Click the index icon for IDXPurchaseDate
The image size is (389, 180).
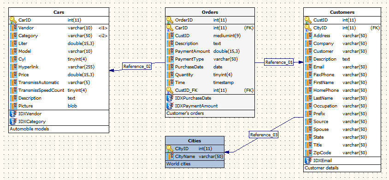click(x=170, y=98)
